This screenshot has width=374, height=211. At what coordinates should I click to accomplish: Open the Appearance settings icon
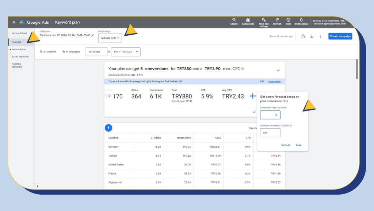(x=248, y=22)
